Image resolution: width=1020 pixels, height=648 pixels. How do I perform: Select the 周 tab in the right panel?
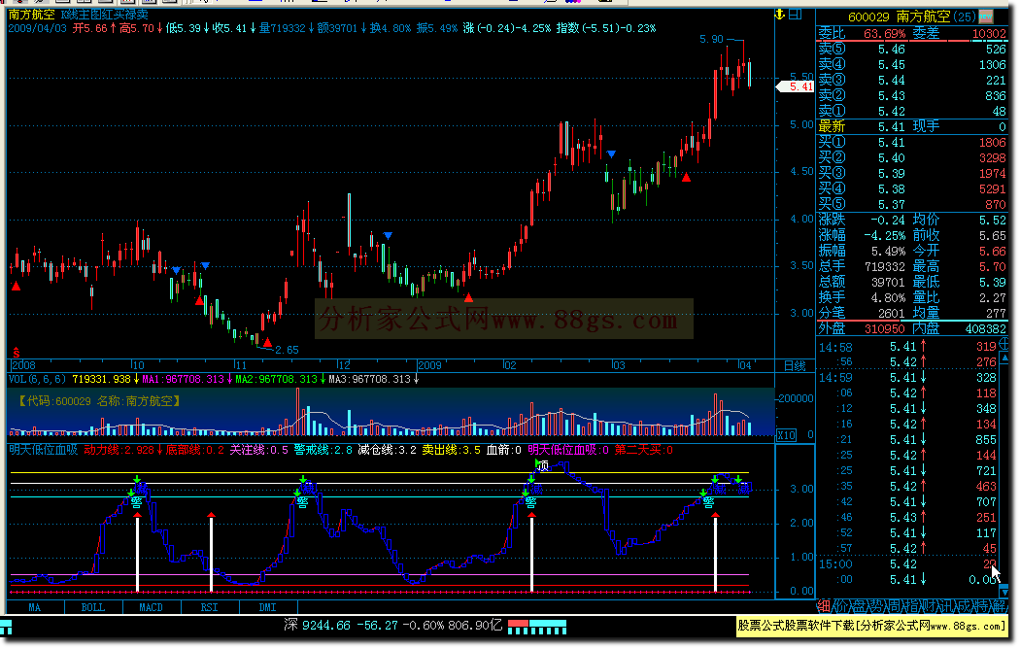[x=894, y=606]
